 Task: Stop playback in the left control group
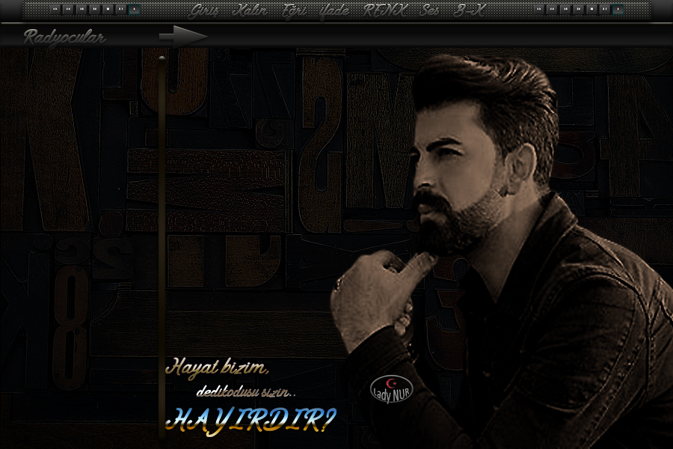108,9
